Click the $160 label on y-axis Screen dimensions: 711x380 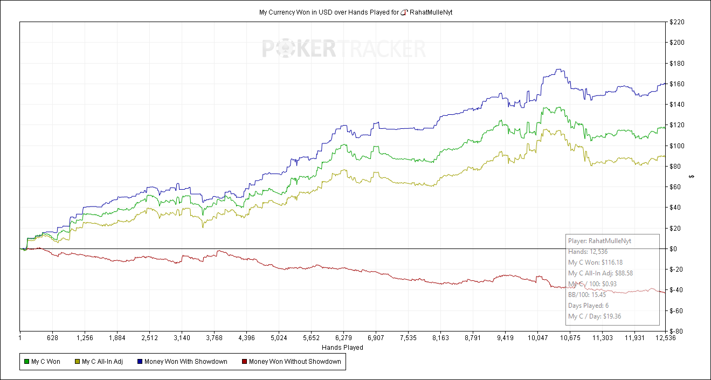click(678, 84)
